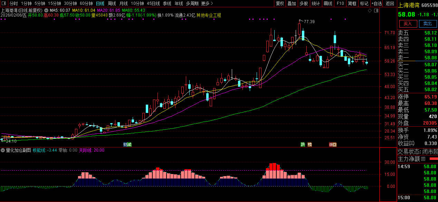Click the diamond marker icon above chart
Image resolution: width=438 pixels, height=202 pixels.
pyautogui.click(x=370, y=11)
